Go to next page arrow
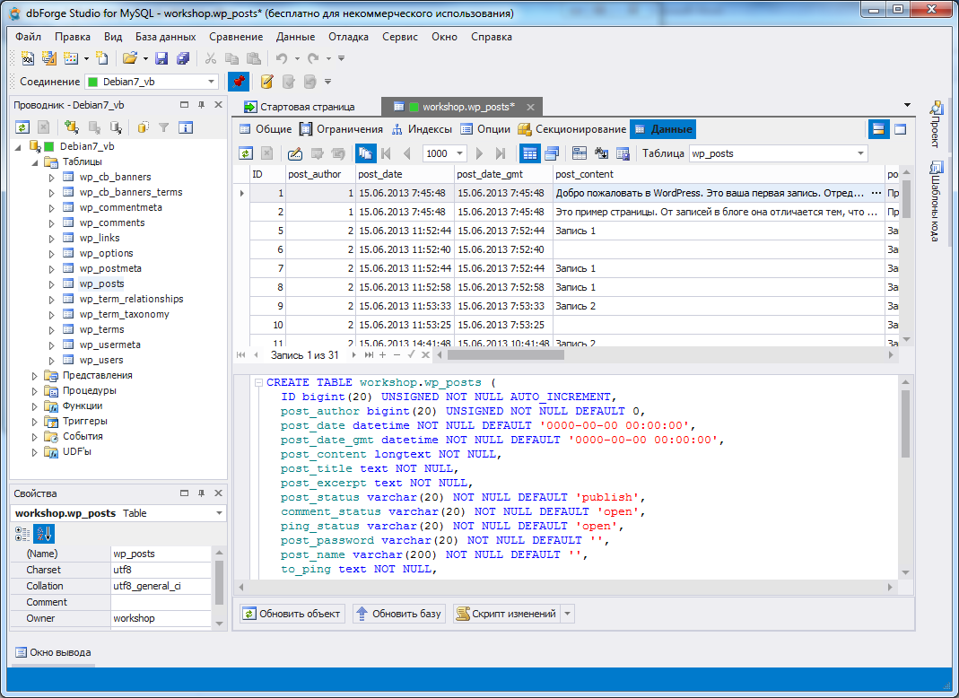Image resolution: width=959 pixels, height=698 pixels. (479, 153)
